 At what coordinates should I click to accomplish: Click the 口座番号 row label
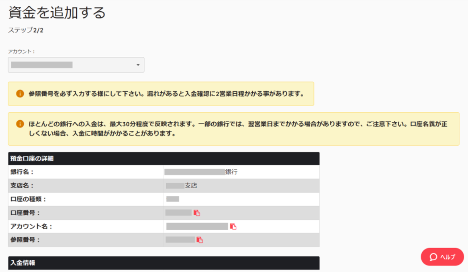(25, 213)
